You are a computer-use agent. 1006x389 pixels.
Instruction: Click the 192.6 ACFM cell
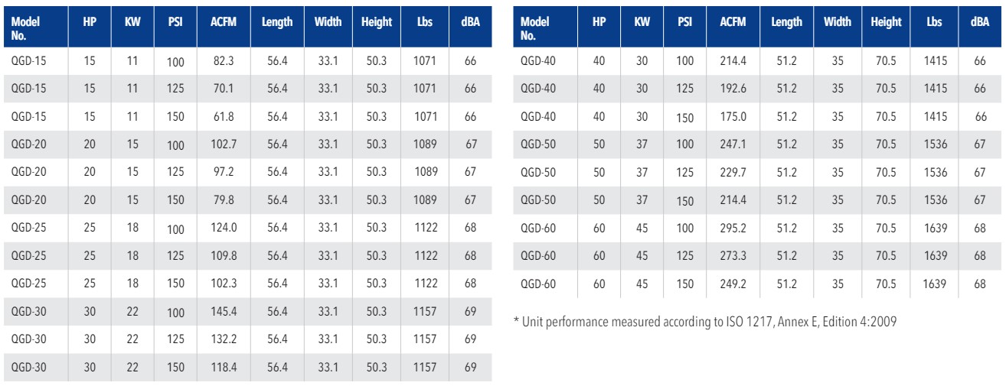pos(732,89)
